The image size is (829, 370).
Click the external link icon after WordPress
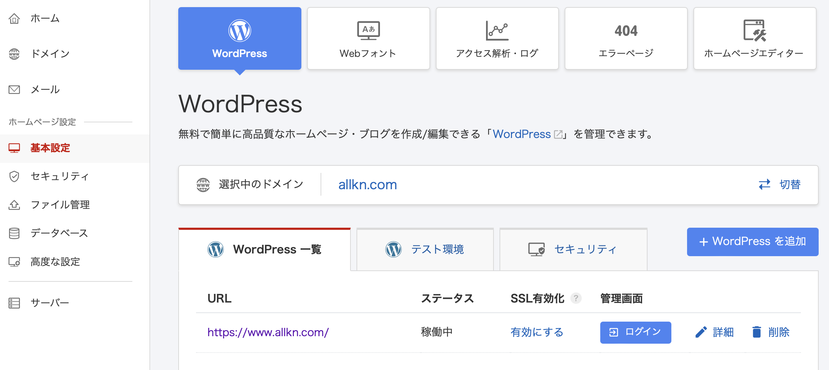pyautogui.click(x=558, y=134)
